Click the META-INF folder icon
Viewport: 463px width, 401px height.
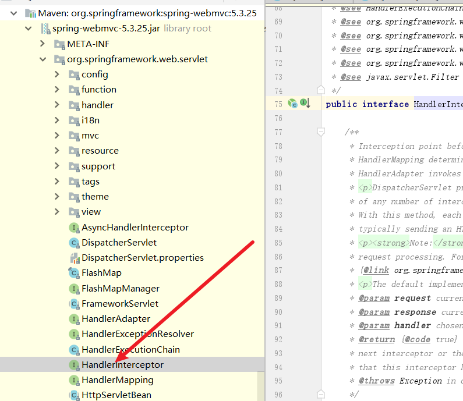tap(59, 44)
